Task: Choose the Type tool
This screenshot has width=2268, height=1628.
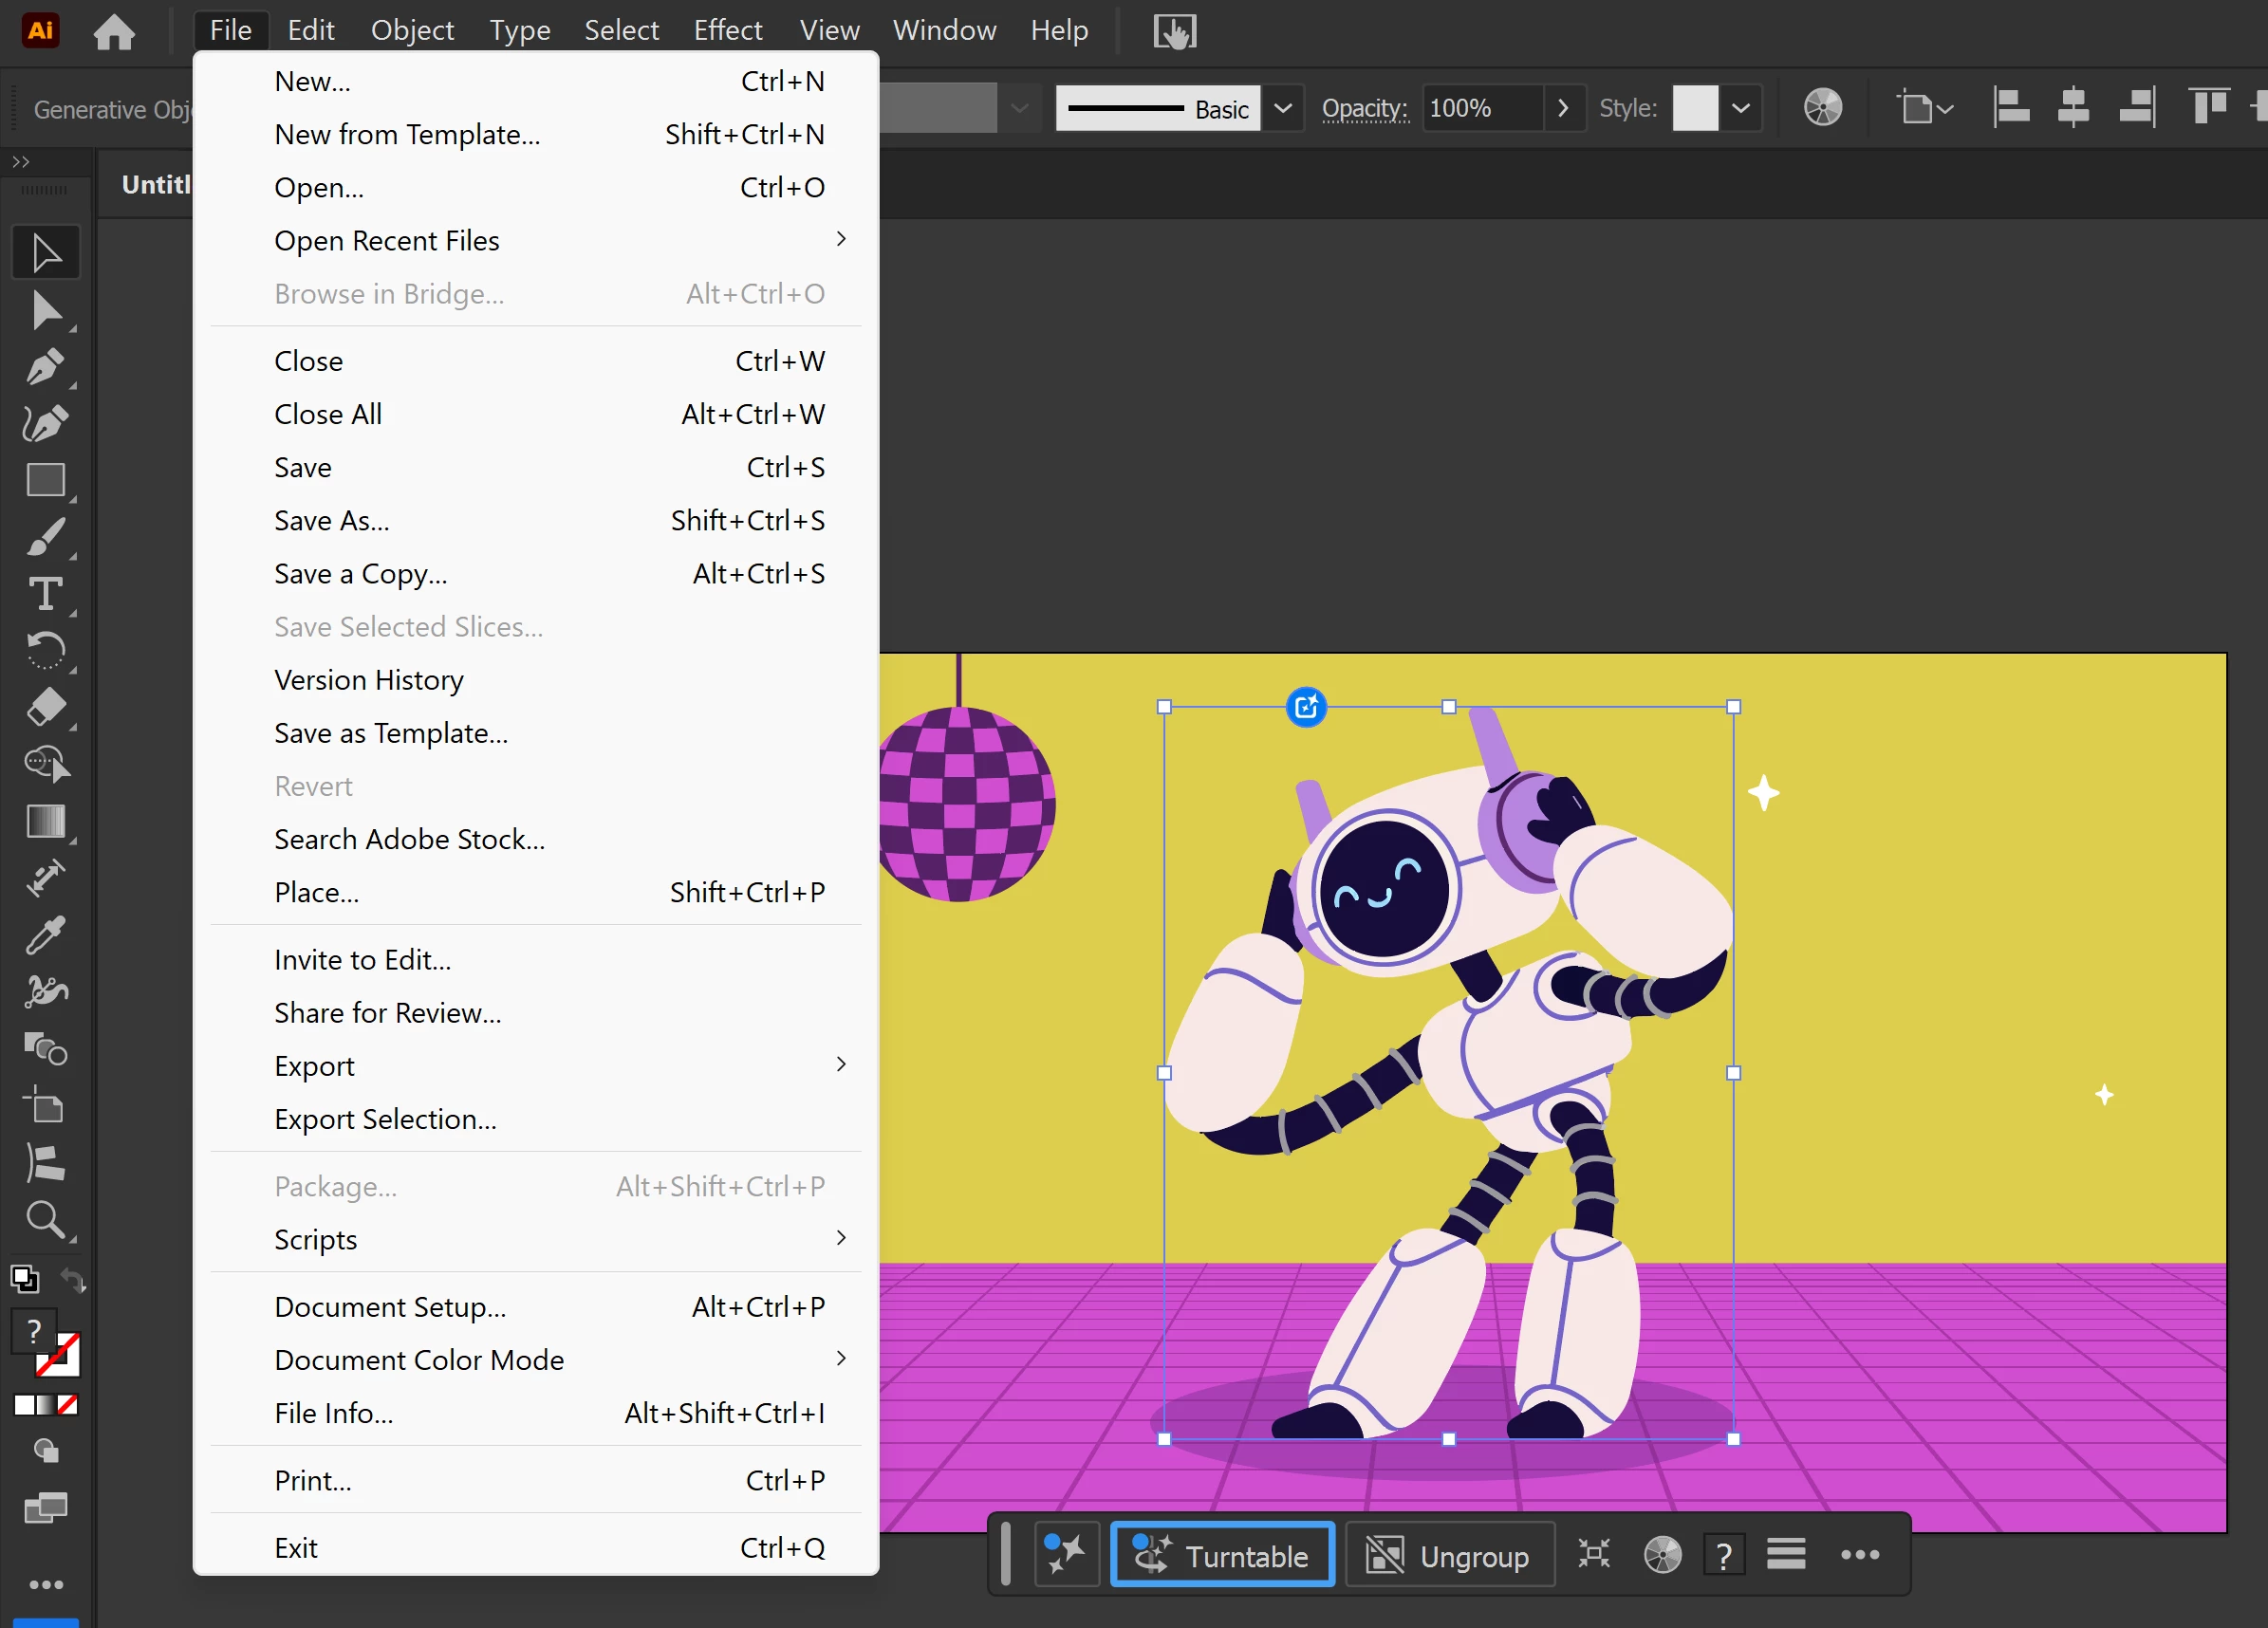Action: (x=45, y=595)
